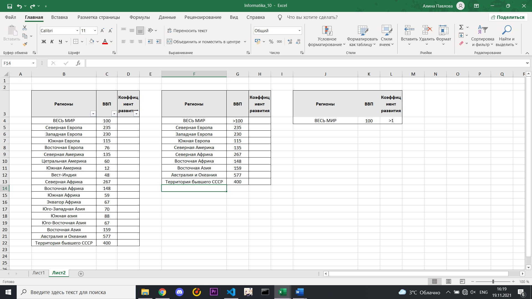The image size is (532, 299).
Task: Open the ВВП column filter dropdown in C3
Action: coord(114,114)
